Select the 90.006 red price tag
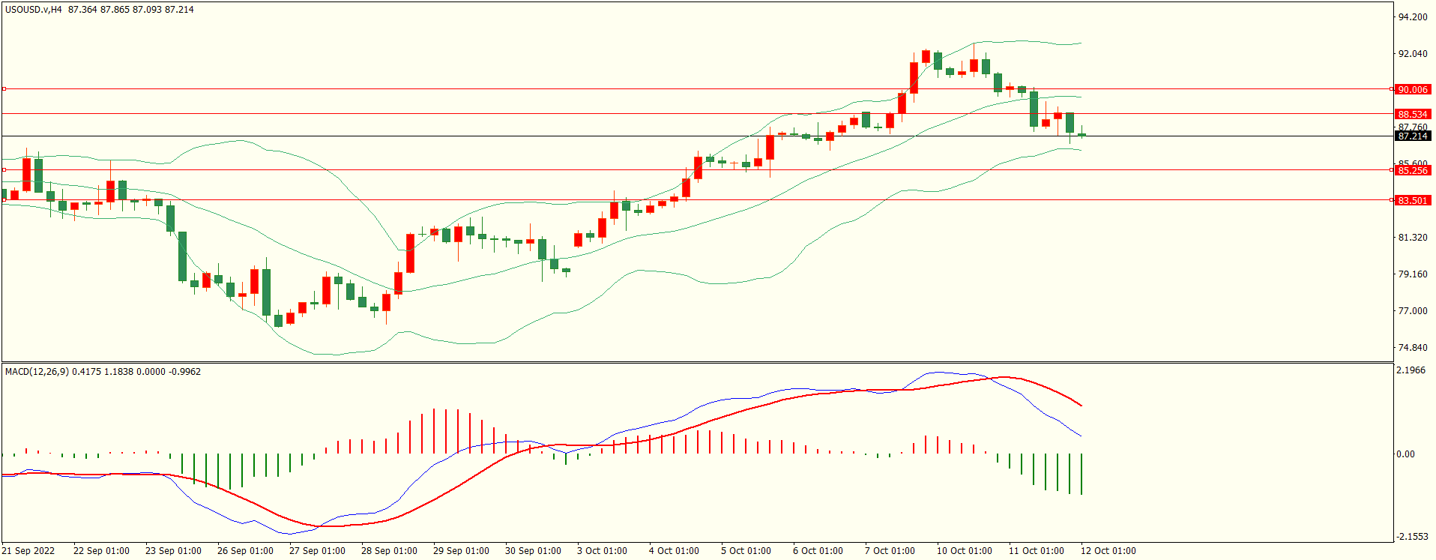The image size is (1436, 560). click(x=1412, y=89)
